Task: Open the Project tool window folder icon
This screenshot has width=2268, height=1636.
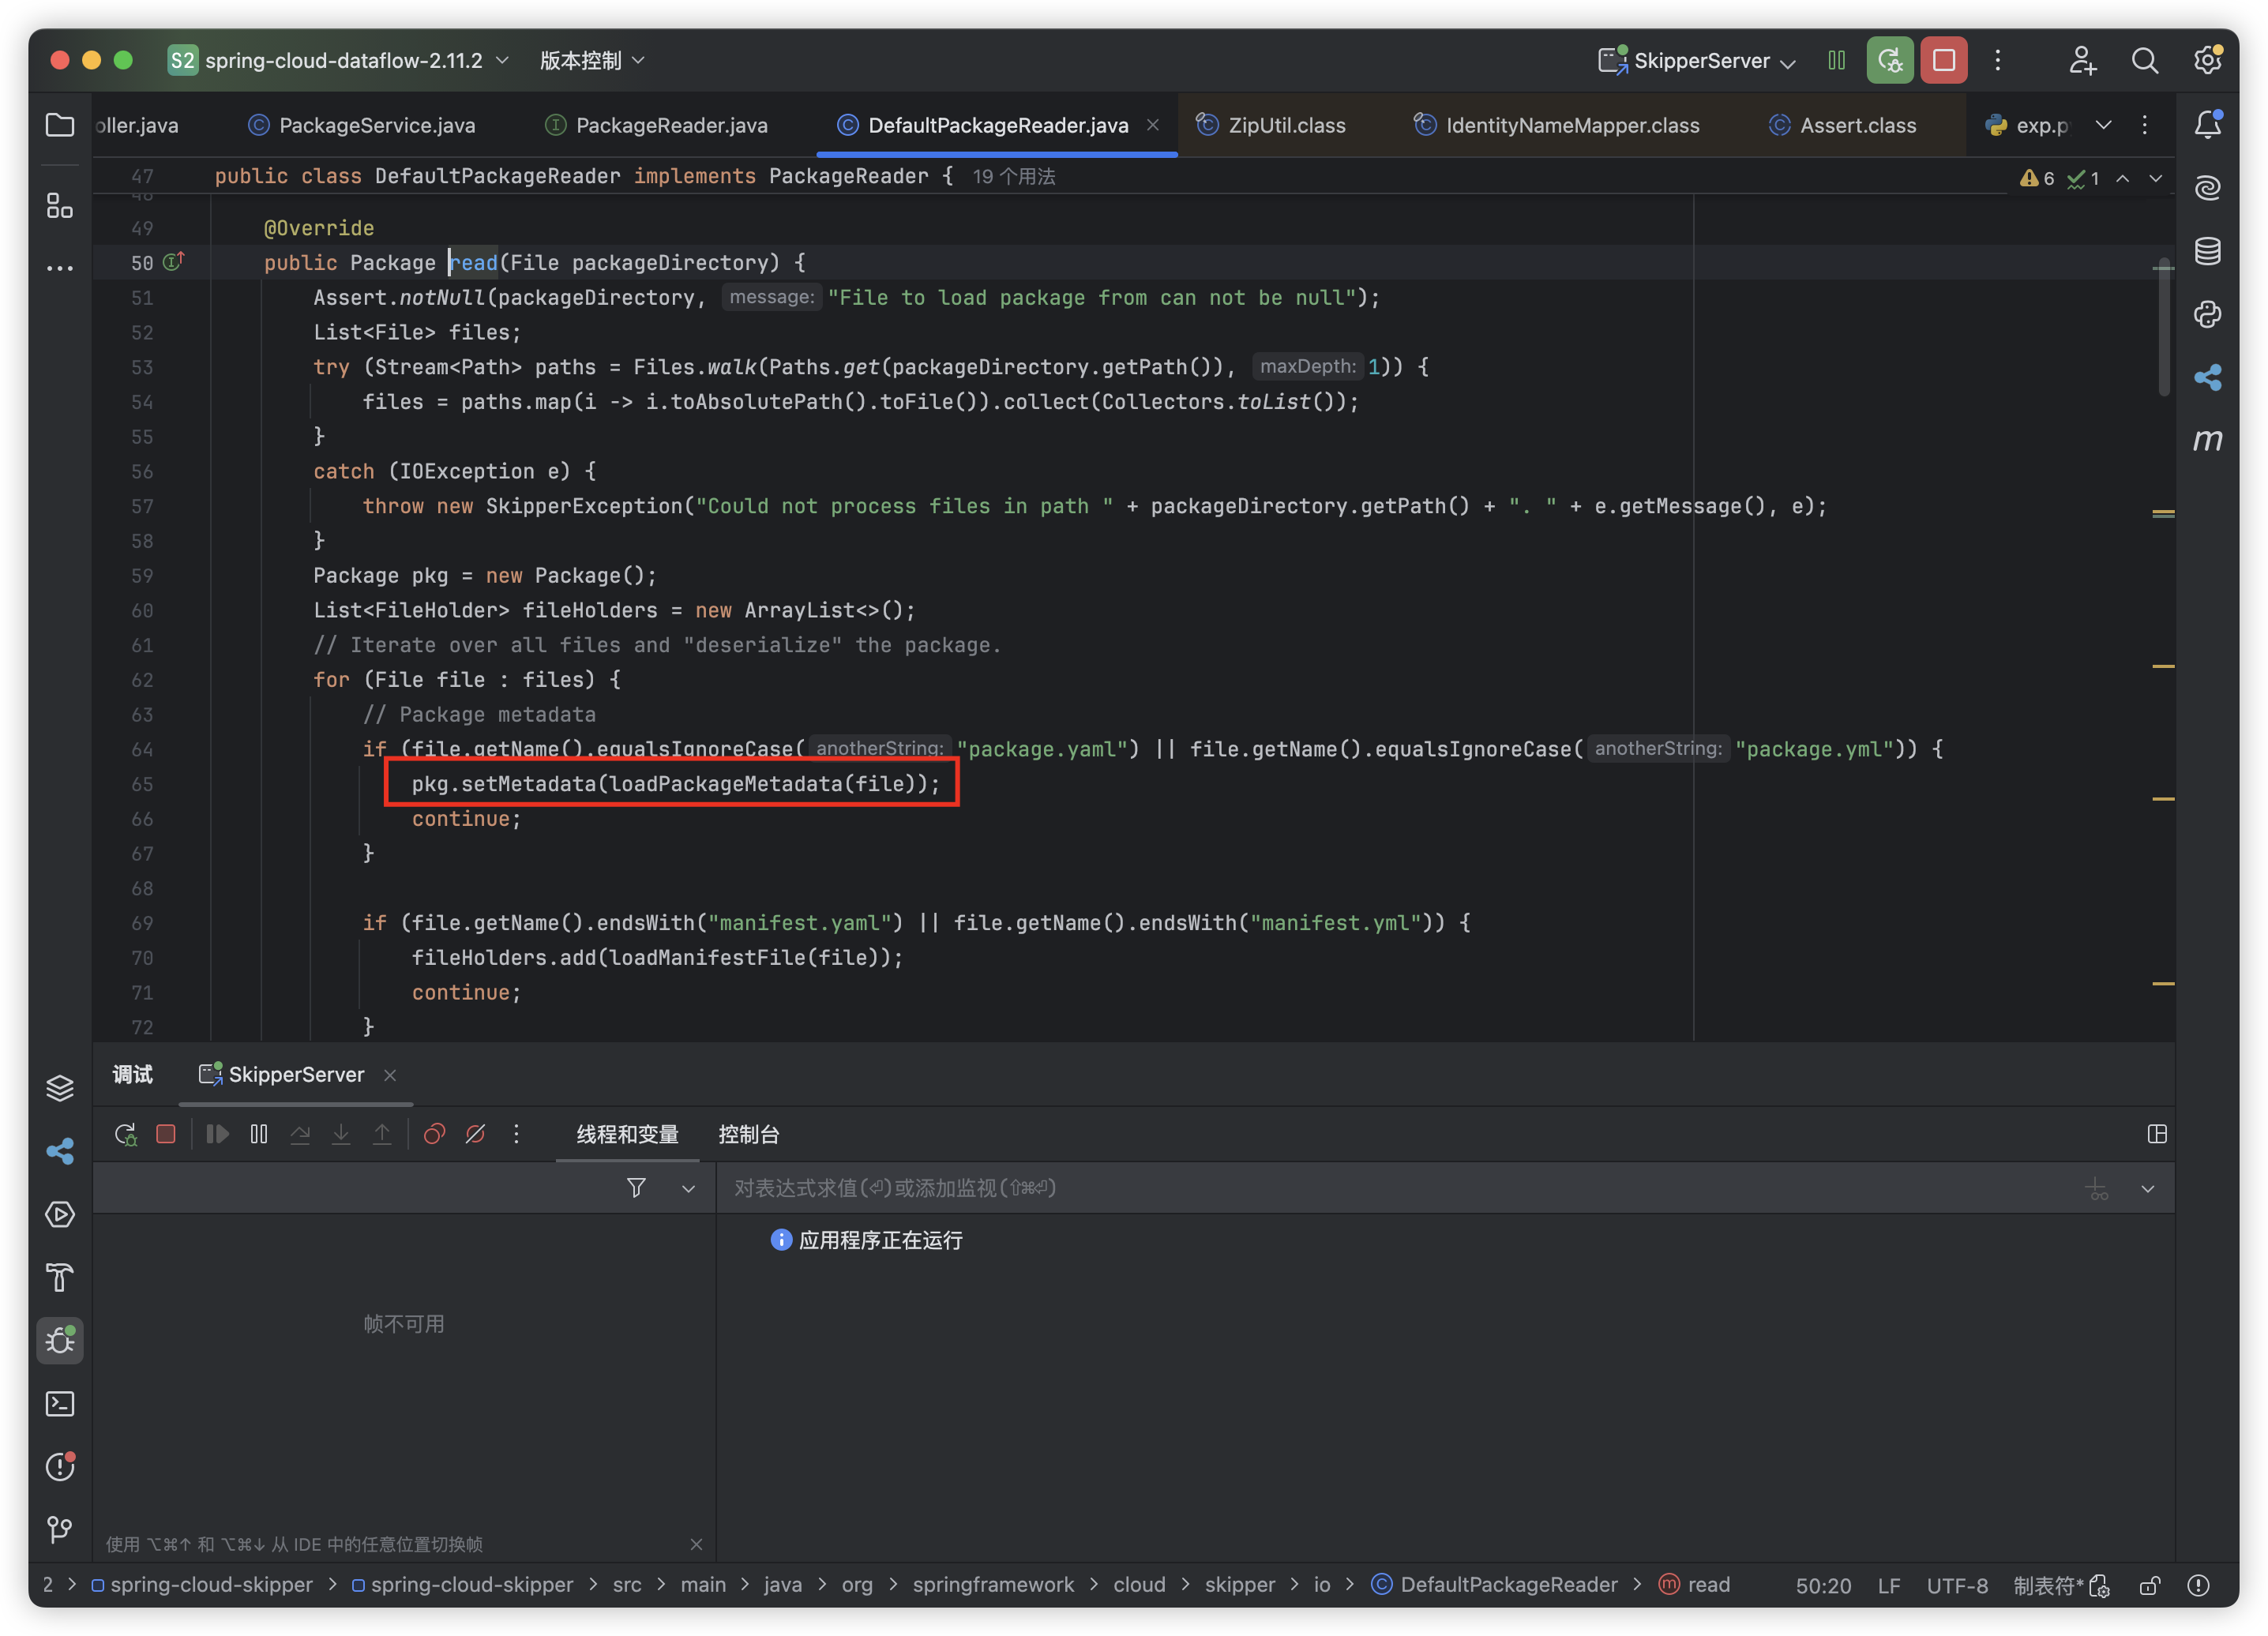Action: pyautogui.click(x=60, y=125)
